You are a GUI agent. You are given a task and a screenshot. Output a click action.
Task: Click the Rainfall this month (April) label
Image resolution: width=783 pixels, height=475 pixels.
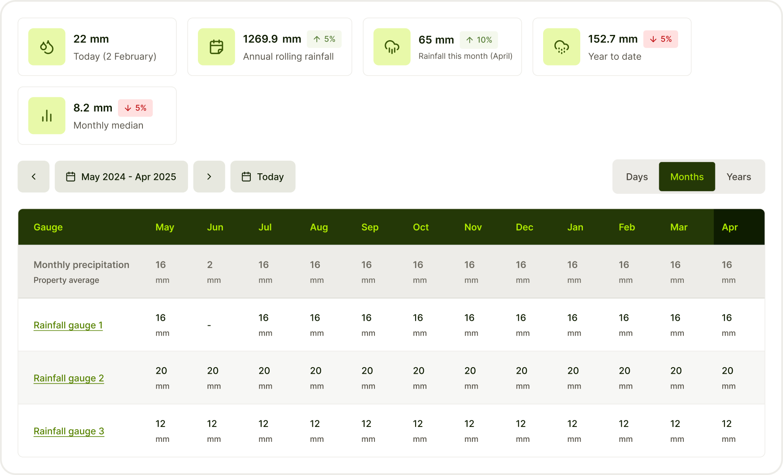(465, 56)
